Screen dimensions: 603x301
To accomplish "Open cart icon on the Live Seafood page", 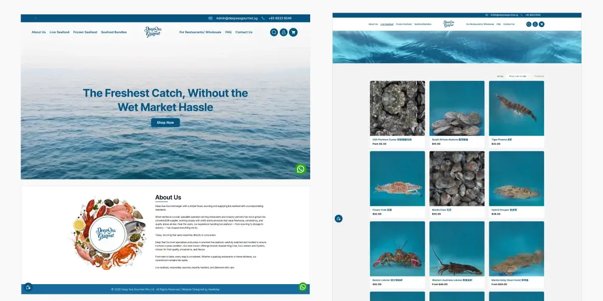I will 542,24.
